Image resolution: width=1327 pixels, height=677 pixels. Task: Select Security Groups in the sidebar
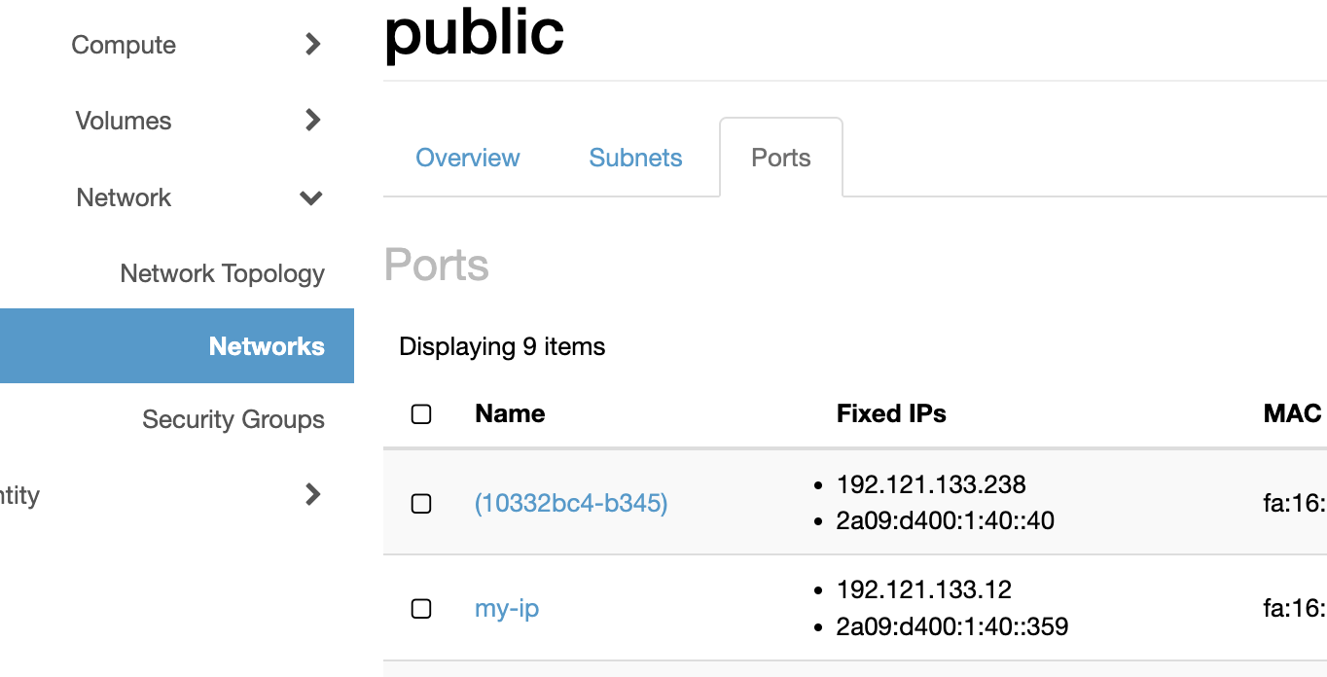coord(233,419)
